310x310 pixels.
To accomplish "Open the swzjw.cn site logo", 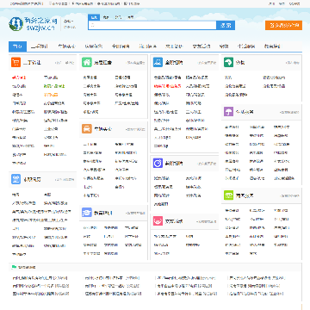I will pyautogui.click(x=33, y=24).
